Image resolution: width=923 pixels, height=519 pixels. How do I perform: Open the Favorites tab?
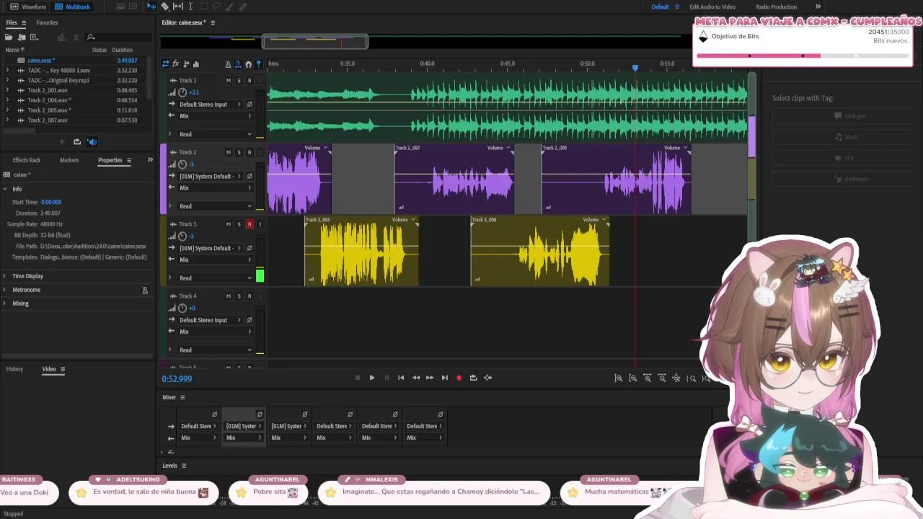(x=47, y=23)
